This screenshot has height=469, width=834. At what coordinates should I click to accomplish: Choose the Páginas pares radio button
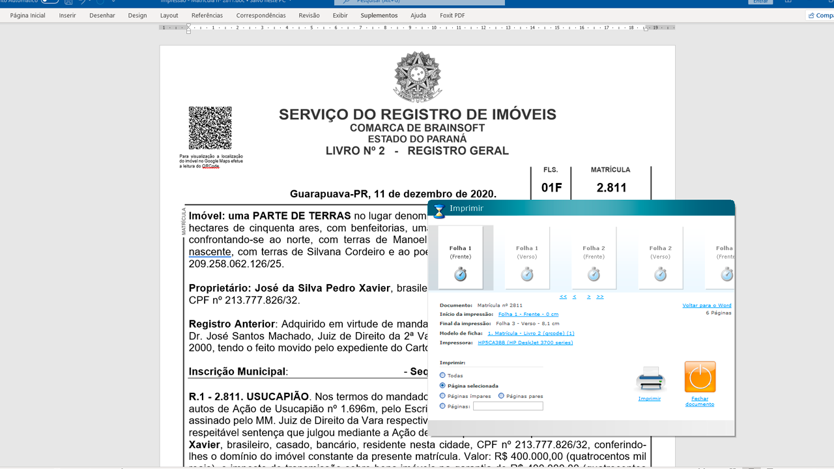(501, 396)
